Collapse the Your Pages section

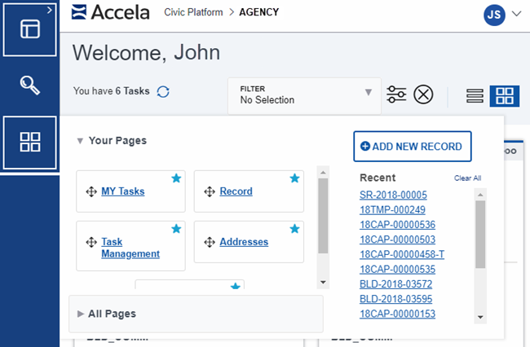coord(80,141)
